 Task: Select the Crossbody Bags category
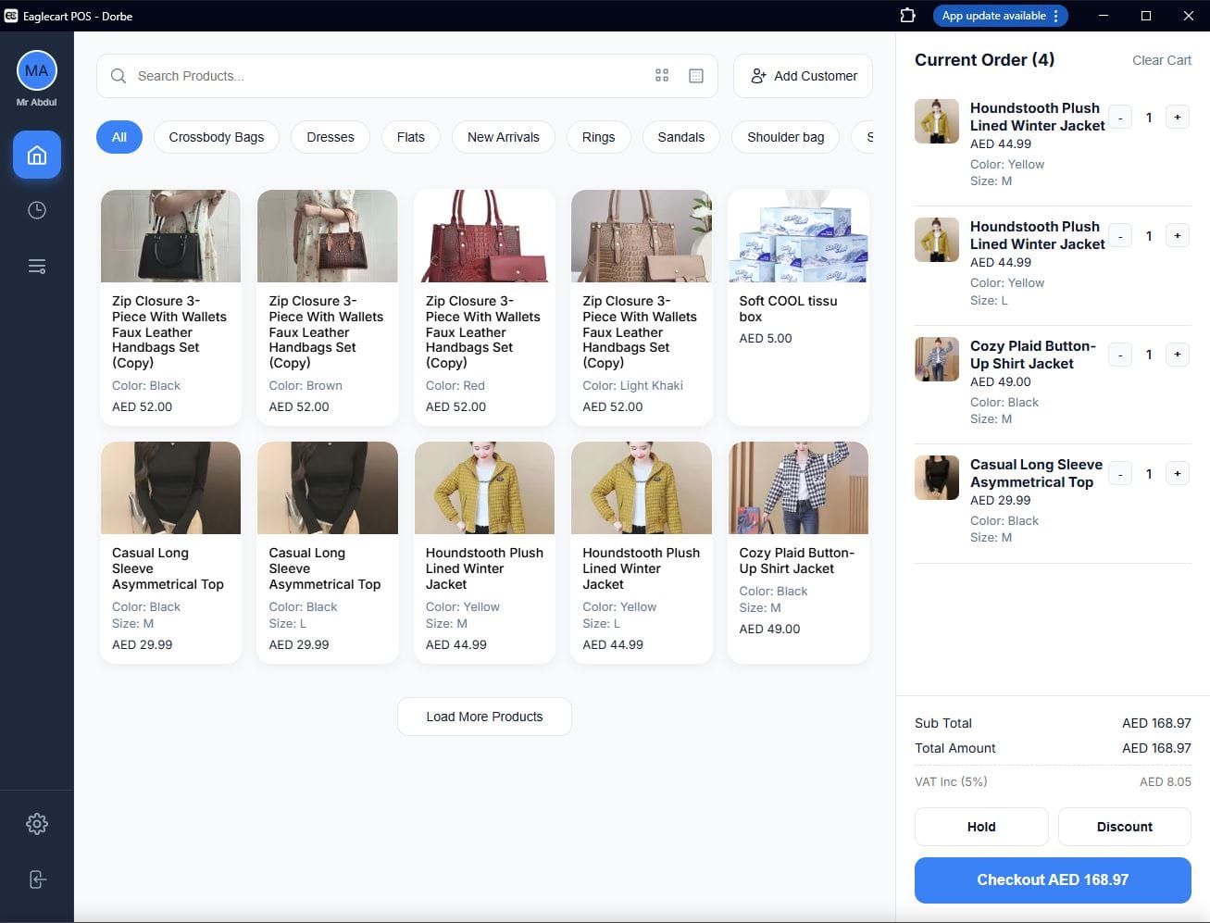pos(217,137)
